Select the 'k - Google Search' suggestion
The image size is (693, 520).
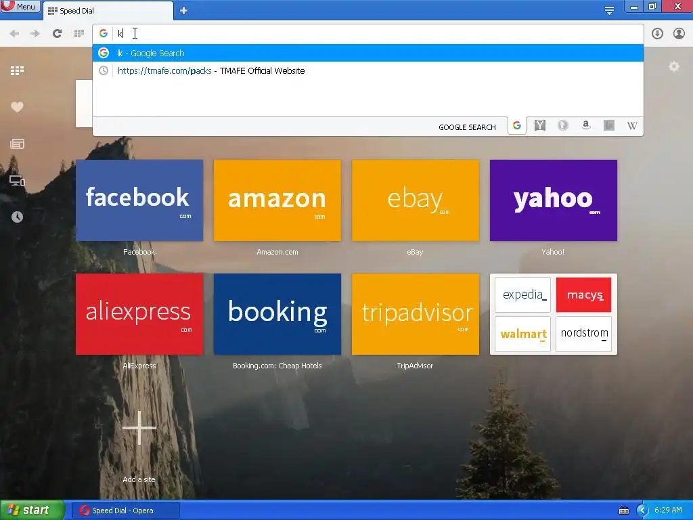coord(368,53)
